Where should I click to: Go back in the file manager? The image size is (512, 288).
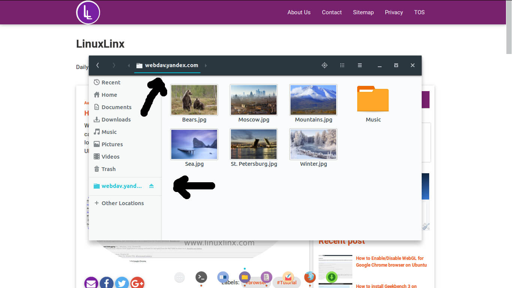tap(97, 65)
